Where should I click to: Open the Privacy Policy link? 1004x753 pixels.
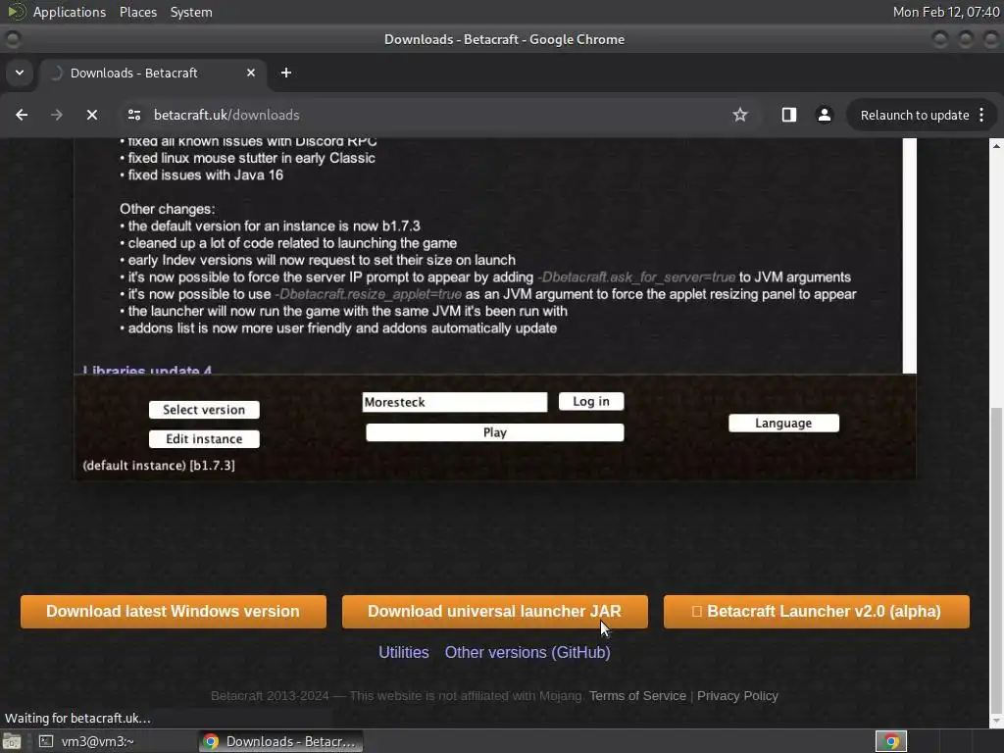click(737, 696)
